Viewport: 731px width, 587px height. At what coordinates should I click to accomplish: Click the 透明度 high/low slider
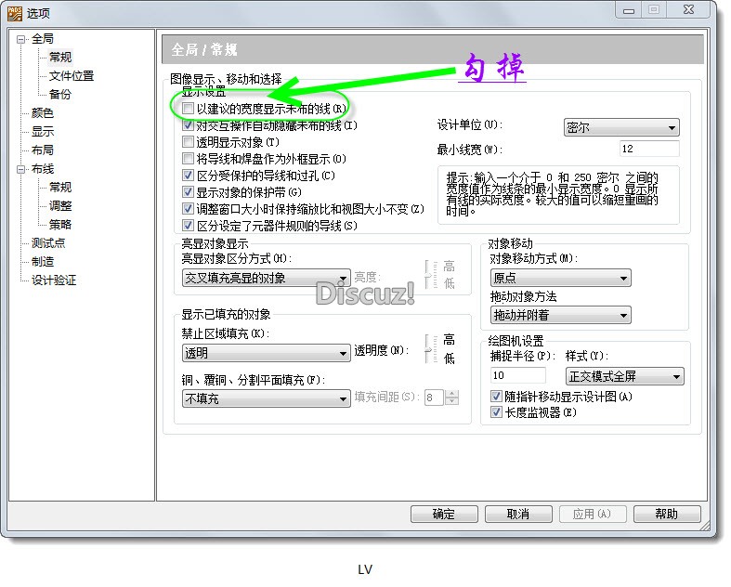click(x=429, y=348)
